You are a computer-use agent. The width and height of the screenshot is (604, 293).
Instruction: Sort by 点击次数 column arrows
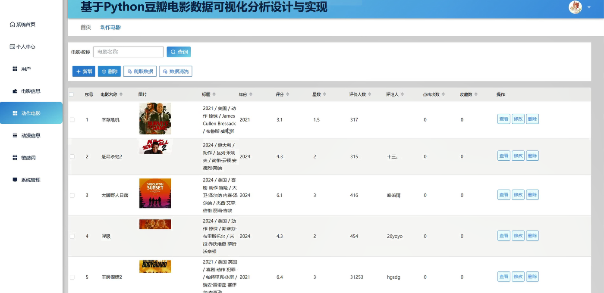point(444,94)
